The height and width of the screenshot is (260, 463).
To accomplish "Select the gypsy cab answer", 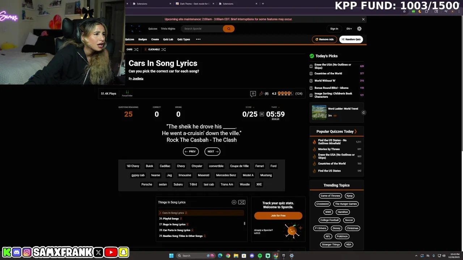I will [x=138, y=175].
